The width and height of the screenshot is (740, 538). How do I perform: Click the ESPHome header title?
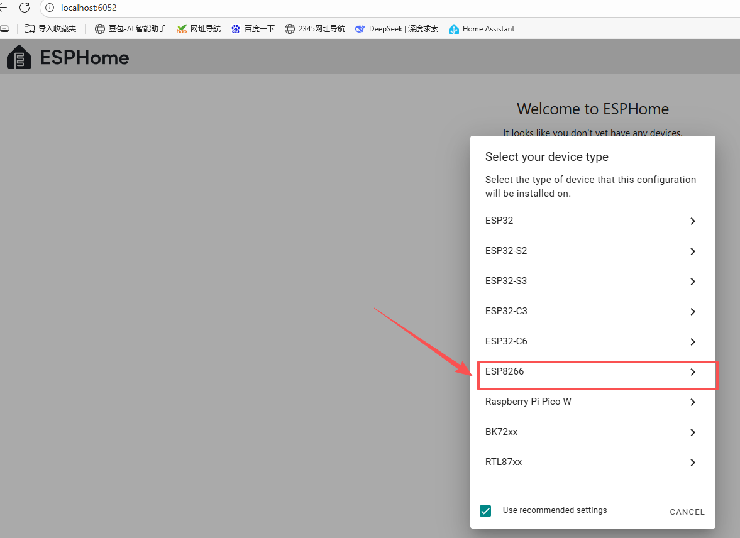pos(84,58)
